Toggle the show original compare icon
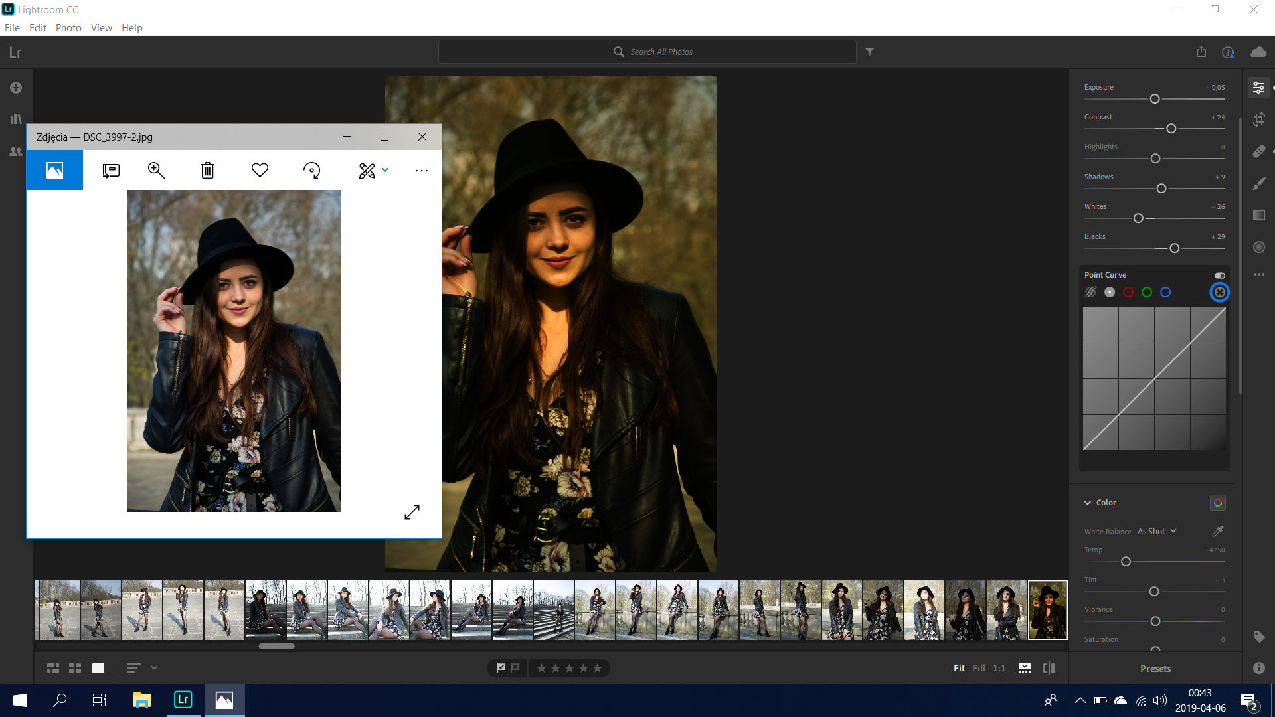The image size is (1275, 717). (1049, 668)
